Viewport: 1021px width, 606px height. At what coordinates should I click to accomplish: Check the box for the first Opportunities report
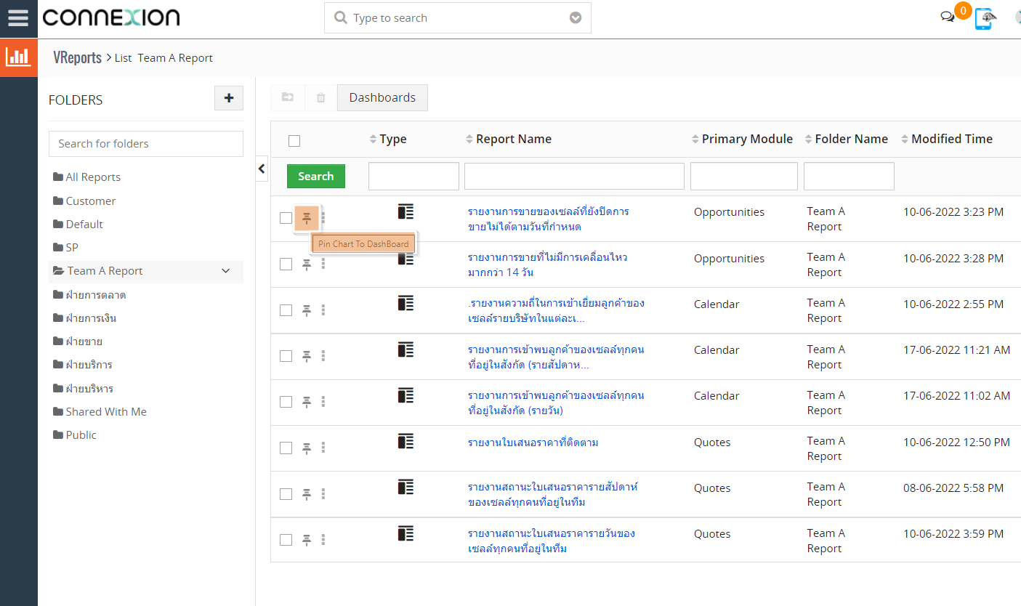(286, 218)
